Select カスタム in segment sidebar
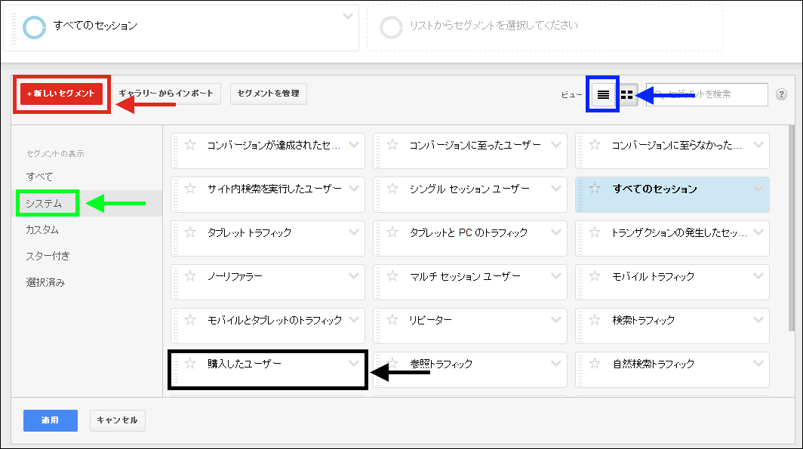 point(42,229)
